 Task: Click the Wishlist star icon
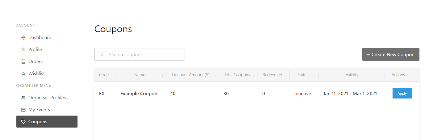(x=23, y=73)
